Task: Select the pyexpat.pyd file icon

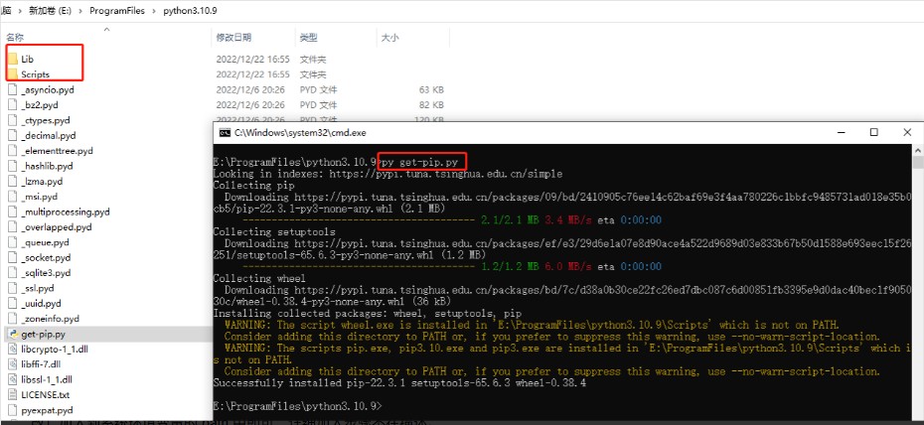Action: click(x=12, y=409)
